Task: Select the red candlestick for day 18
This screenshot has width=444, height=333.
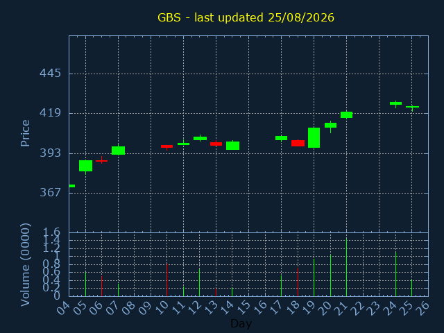Action: pos(298,143)
